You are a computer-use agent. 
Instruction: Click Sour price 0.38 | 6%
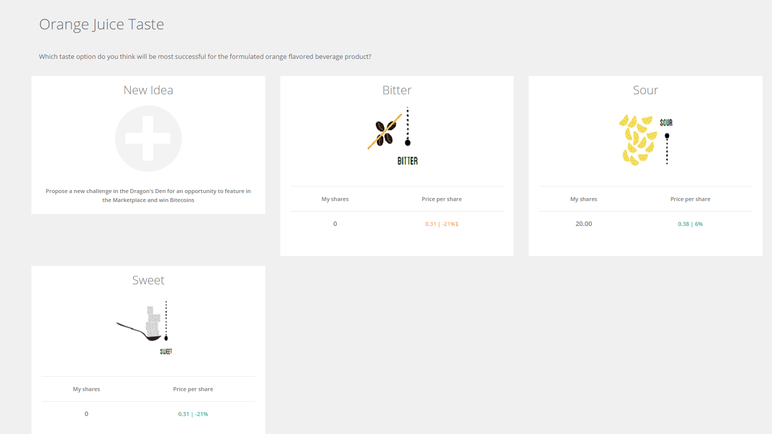point(690,224)
